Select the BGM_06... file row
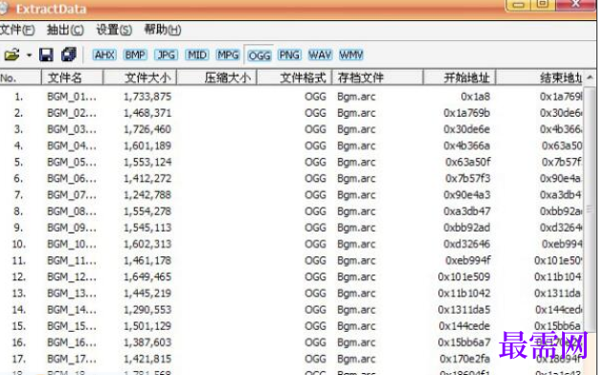This screenshot has width=606, height=375. (291, 179)
